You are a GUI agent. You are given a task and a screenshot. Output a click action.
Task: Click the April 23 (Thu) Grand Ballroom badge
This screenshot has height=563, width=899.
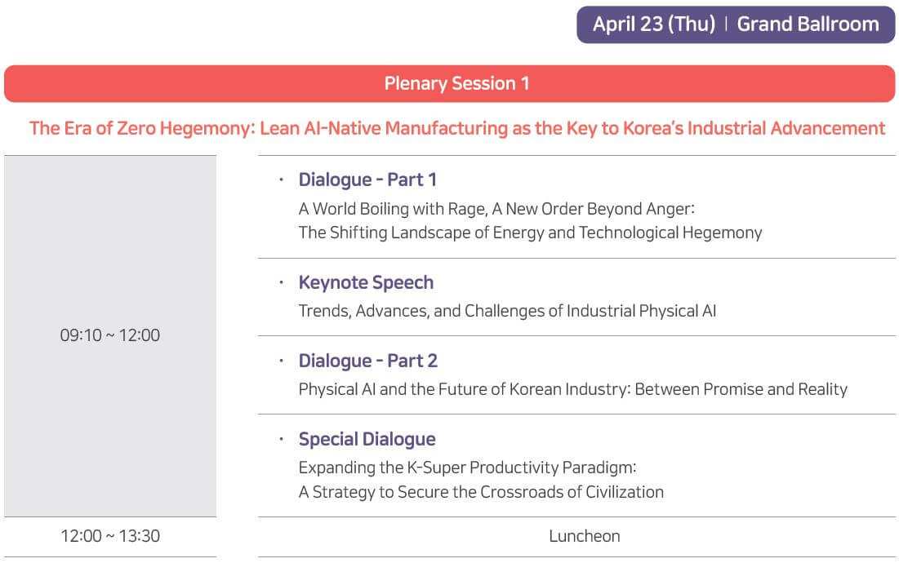click(x=736, y=24)
